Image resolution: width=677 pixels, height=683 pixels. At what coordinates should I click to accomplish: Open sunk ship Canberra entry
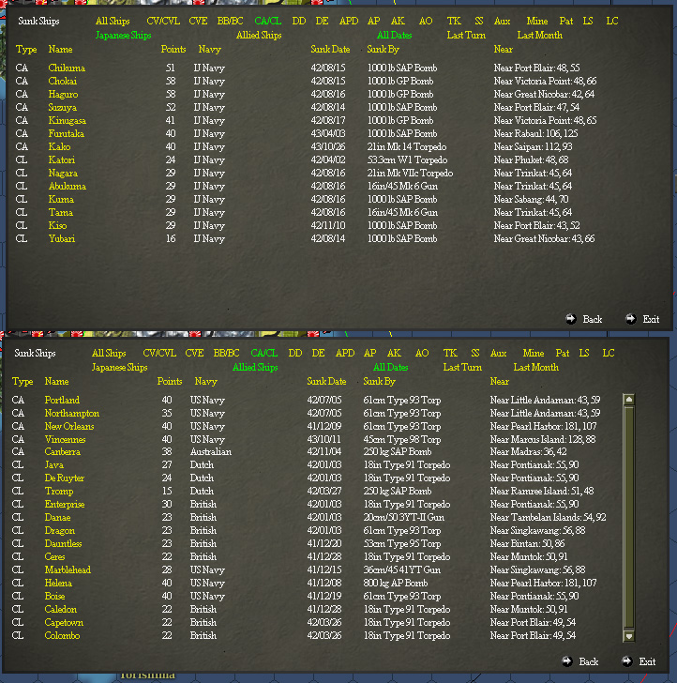[62, 451]
